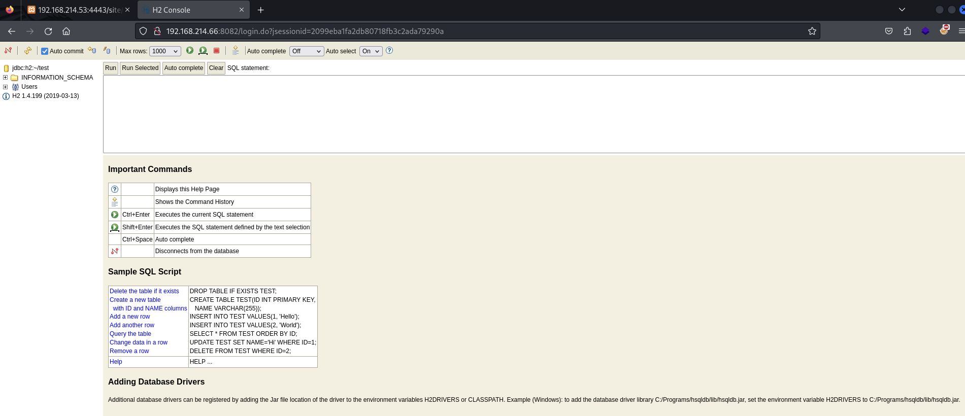Click the Refresh icon in the H2 toolbar

point(27,51)
